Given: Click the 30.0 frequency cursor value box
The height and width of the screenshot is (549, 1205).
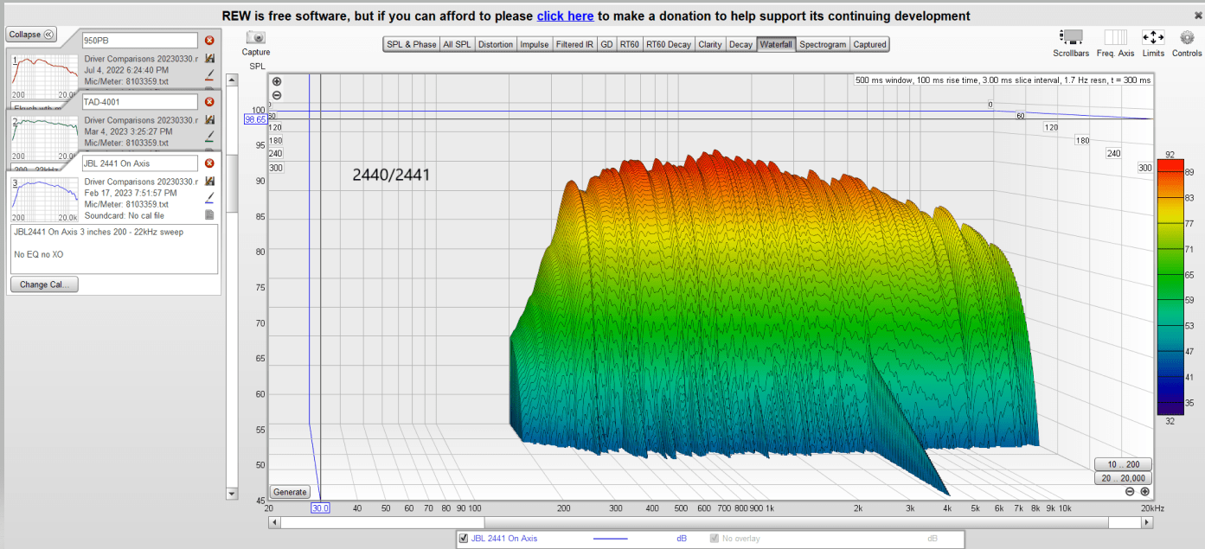Looking at the screenshot, I should tap(320, 508).
